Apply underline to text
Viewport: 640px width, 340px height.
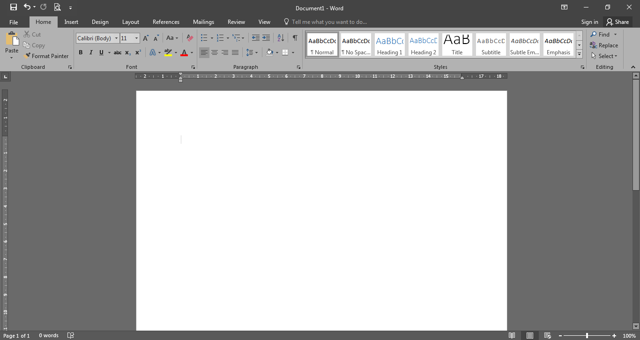(101, 52)
